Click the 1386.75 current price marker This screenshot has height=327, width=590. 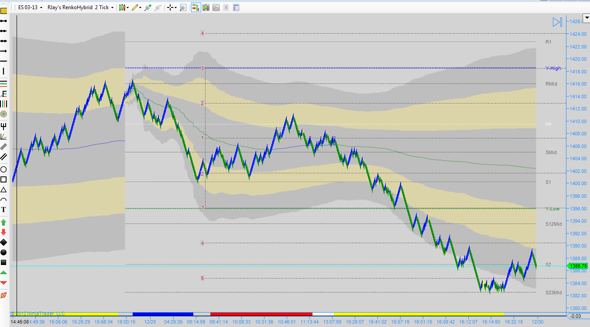coord(577,265)
